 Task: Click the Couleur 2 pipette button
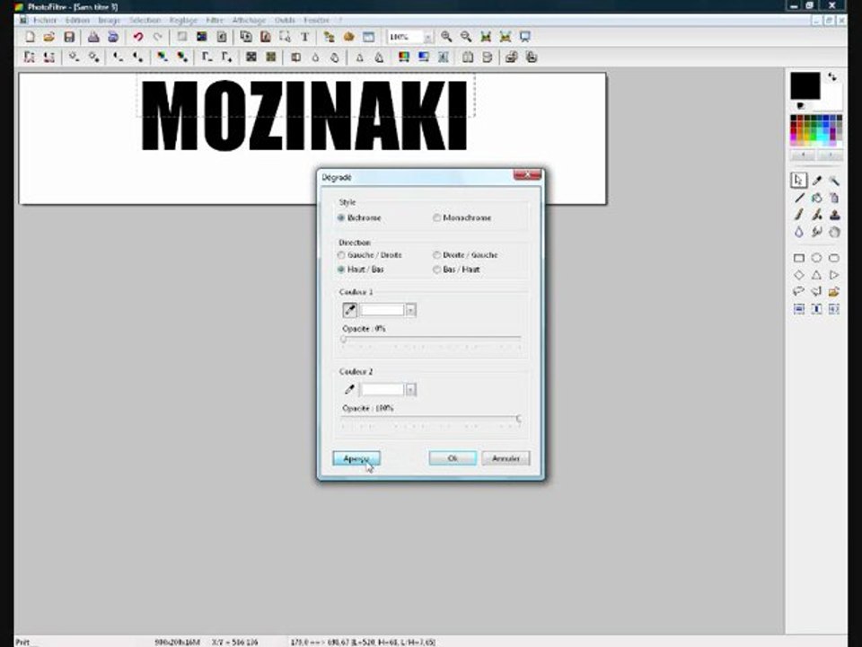(x=349, y=389)
